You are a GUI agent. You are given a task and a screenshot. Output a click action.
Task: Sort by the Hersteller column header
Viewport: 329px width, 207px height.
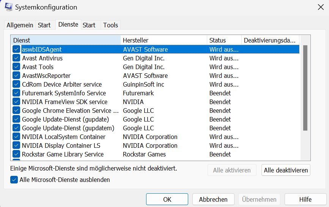click(x=164, y=40)
